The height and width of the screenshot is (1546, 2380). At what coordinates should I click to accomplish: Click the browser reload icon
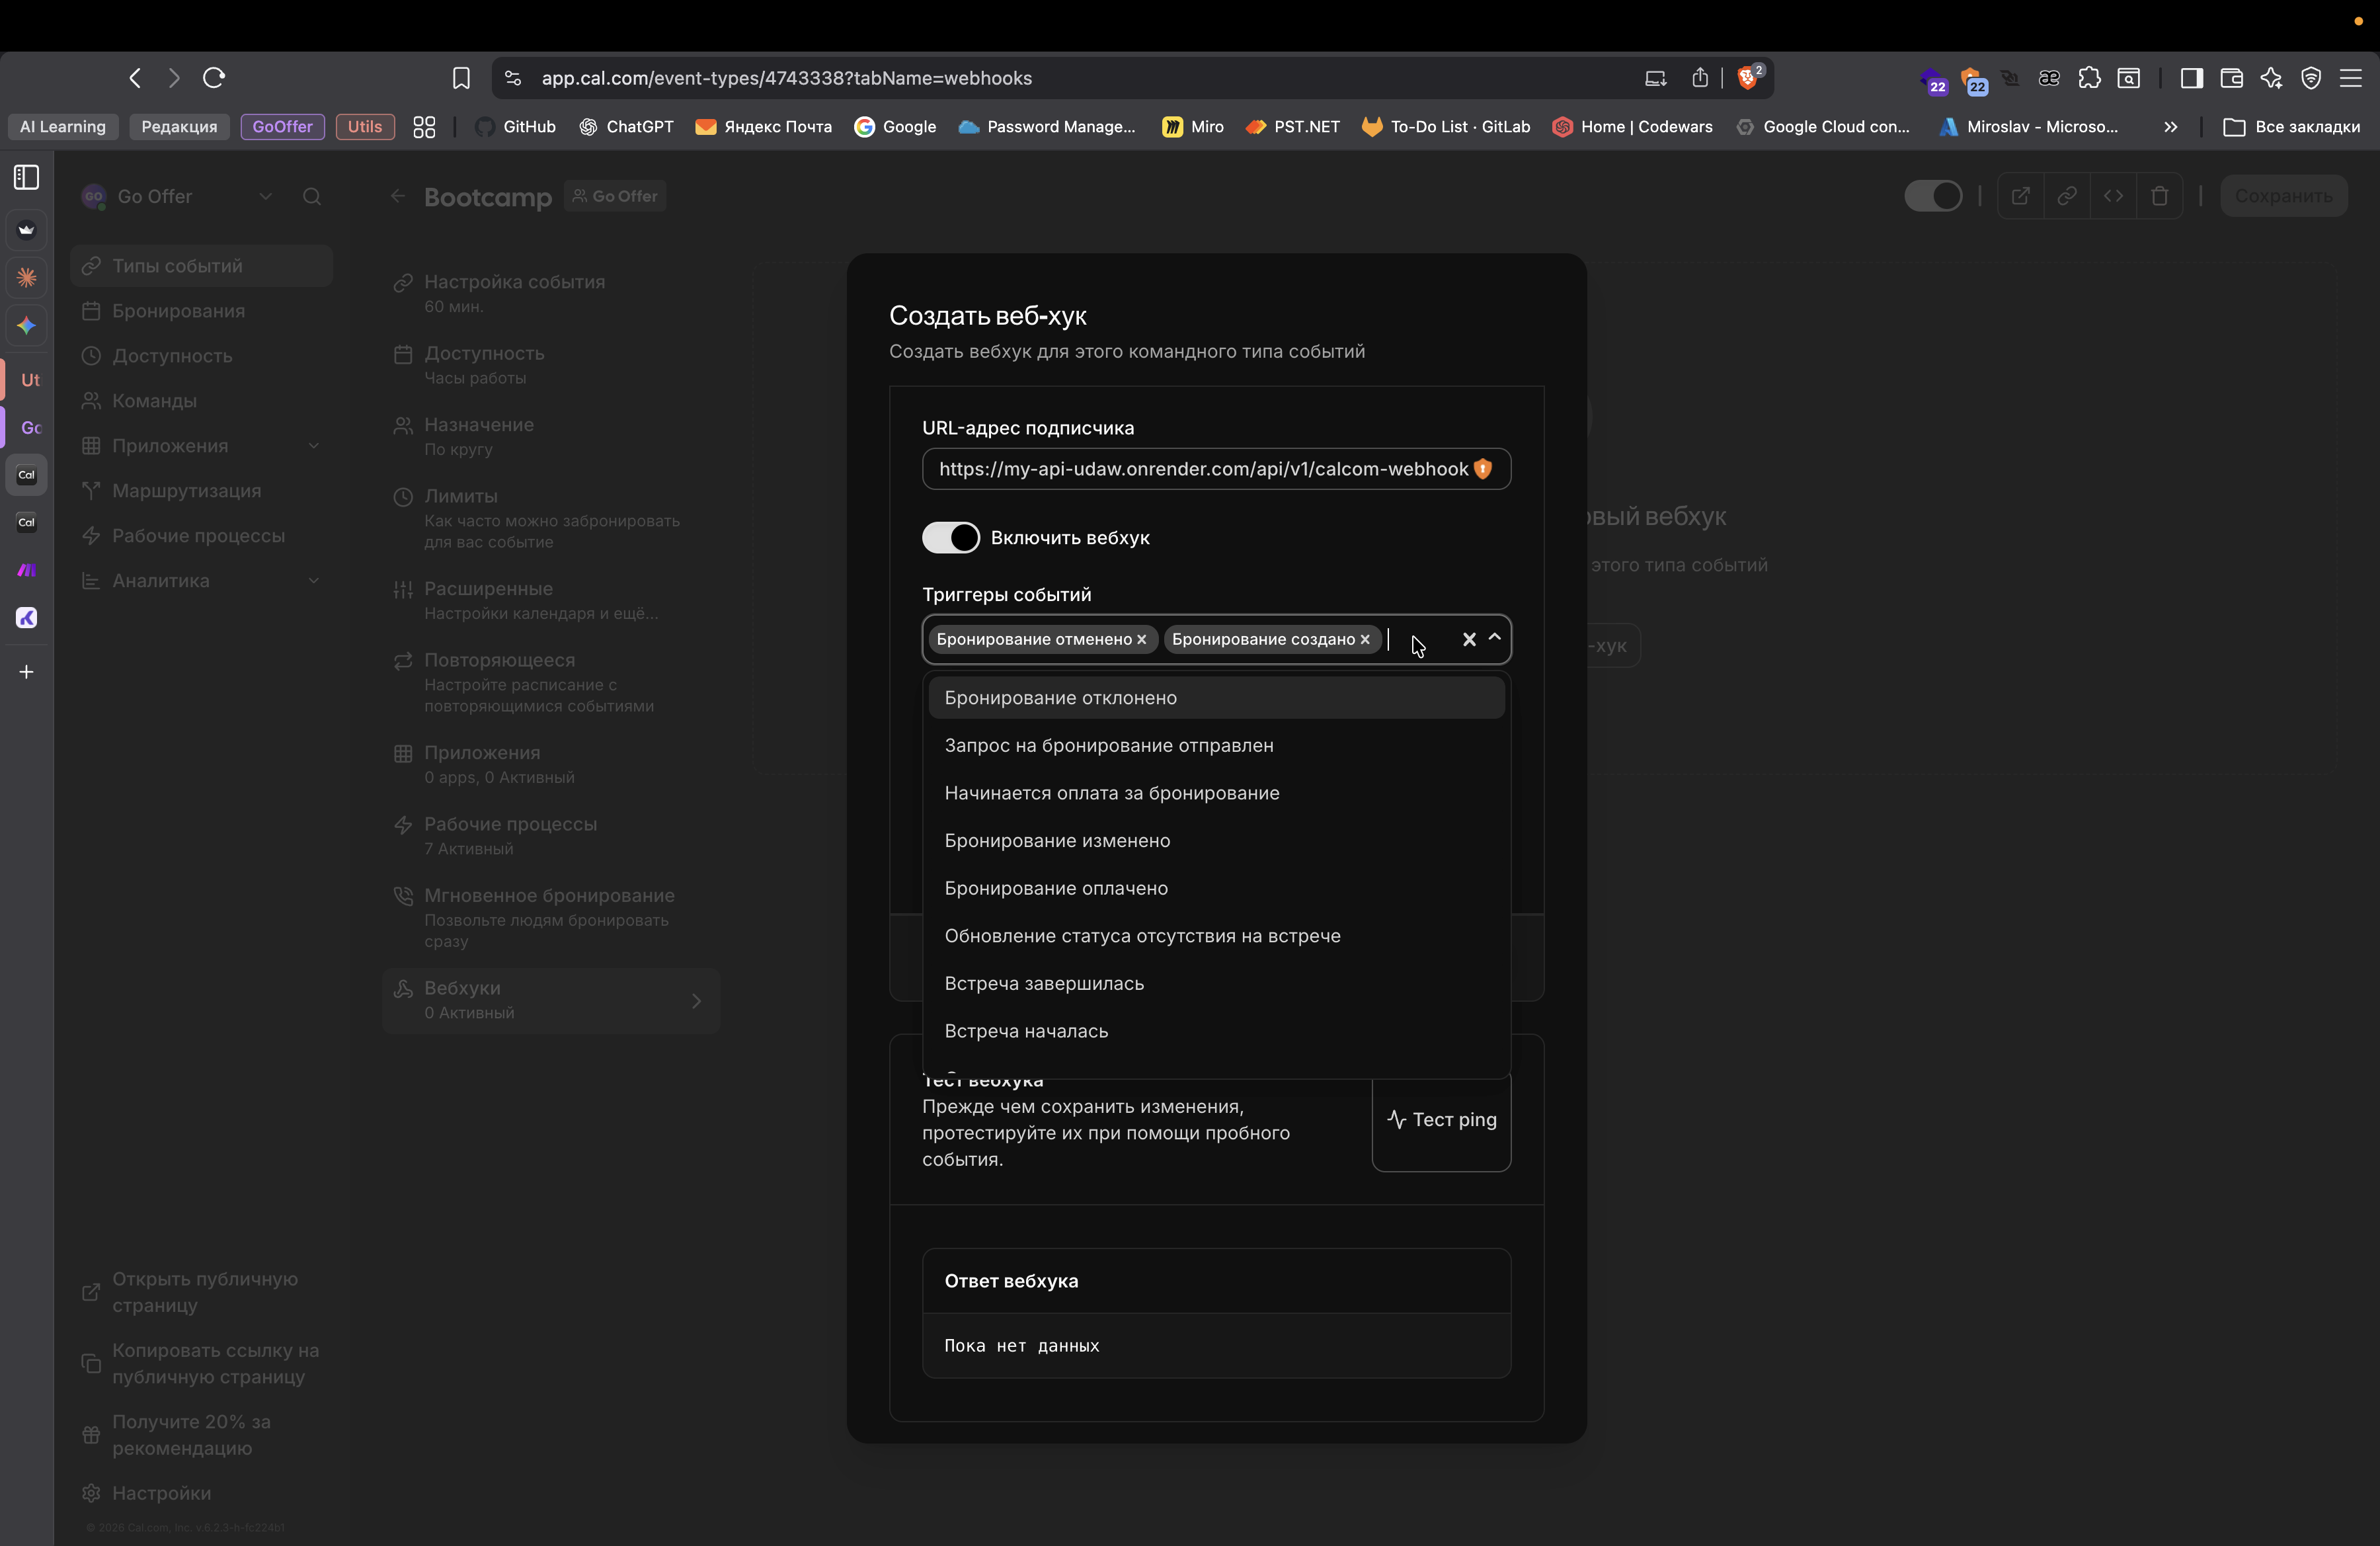point(214,78)
